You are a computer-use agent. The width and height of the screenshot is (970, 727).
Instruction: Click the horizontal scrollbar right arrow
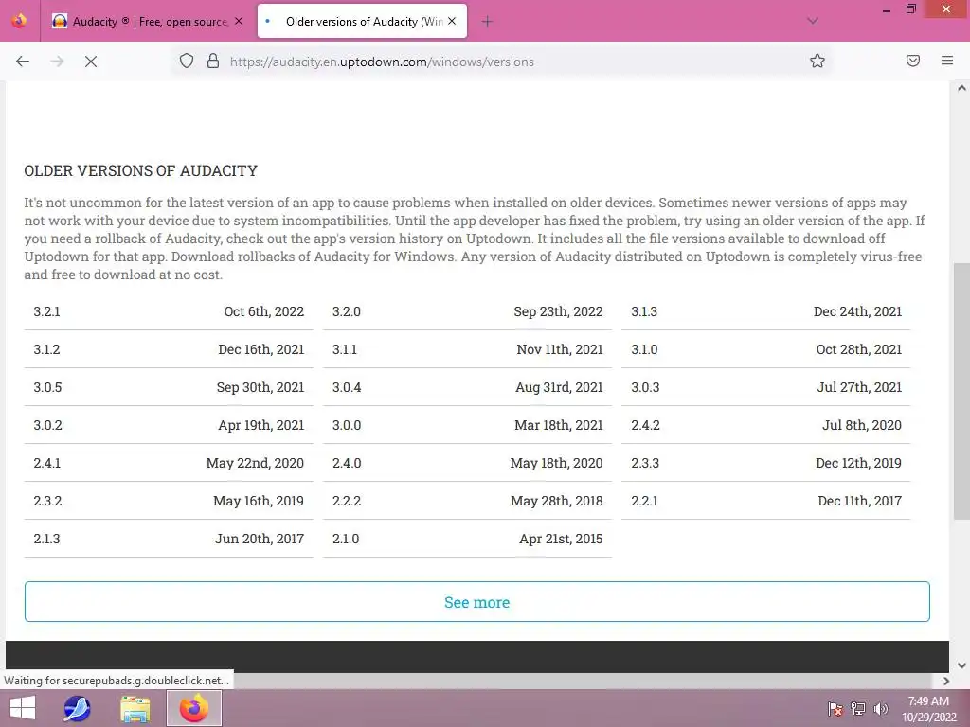[x=946, y=681]
